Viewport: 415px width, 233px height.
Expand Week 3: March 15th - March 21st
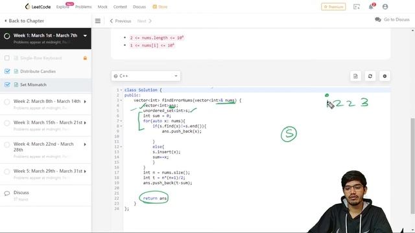click(x=85, y=123)
